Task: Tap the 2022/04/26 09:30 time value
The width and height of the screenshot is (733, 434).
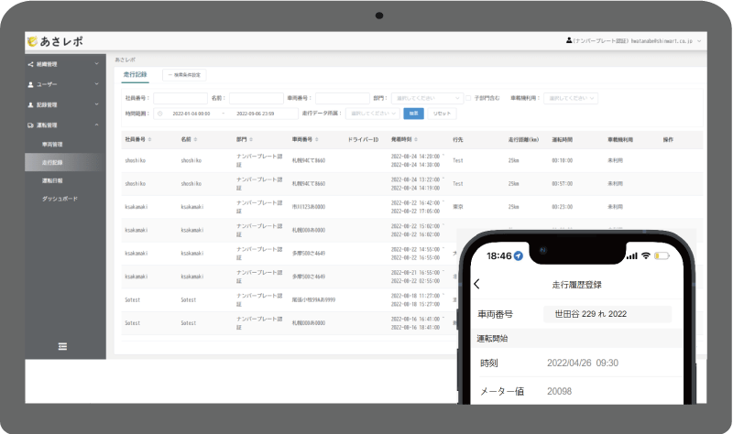Action: tap(583, 363)
